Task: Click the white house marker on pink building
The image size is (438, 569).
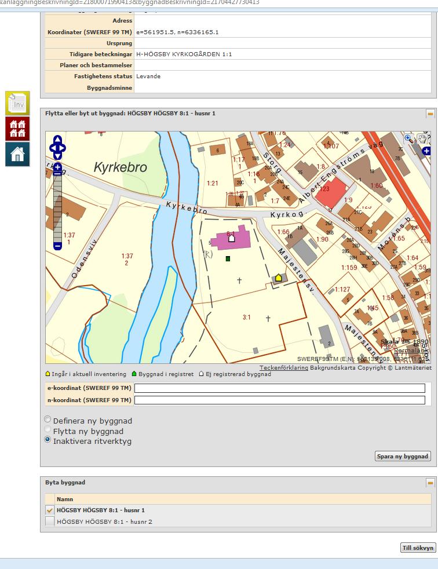Action: [232, 238]
